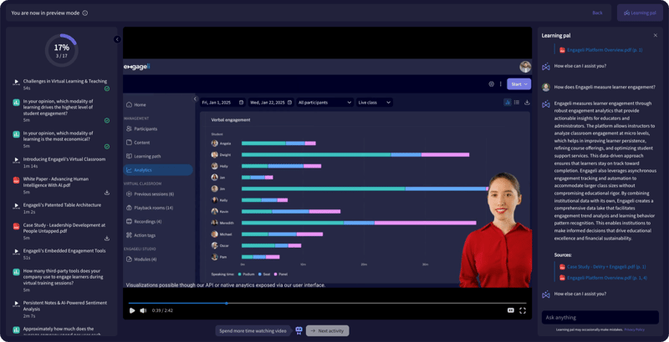Enter fullscreen video mode

point(522,310)
